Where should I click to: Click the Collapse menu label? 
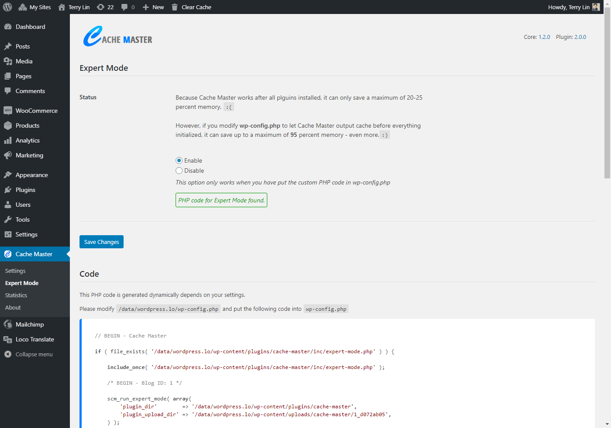34,354
